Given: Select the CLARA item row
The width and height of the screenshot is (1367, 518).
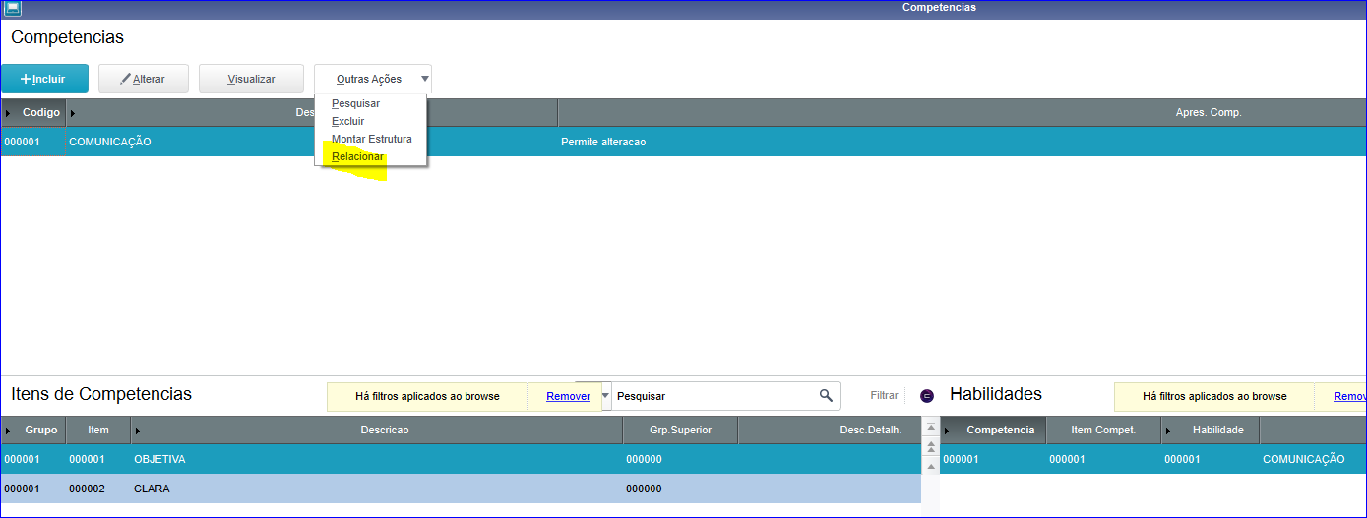Looking at the screenshot, I should pyautogui.click(x=461, y=489).
